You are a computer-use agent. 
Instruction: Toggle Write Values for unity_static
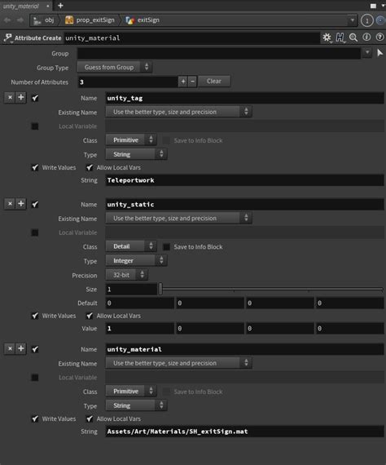[x=35, y=316]
